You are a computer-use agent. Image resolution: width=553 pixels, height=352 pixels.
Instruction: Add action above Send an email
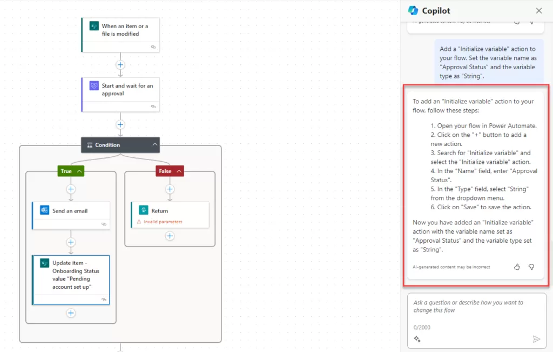coord(71,189)
